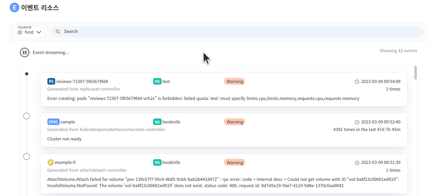The width and height of the screenshot is (437, 196).
Task: Open resource example-0
Action: (65, 162)
